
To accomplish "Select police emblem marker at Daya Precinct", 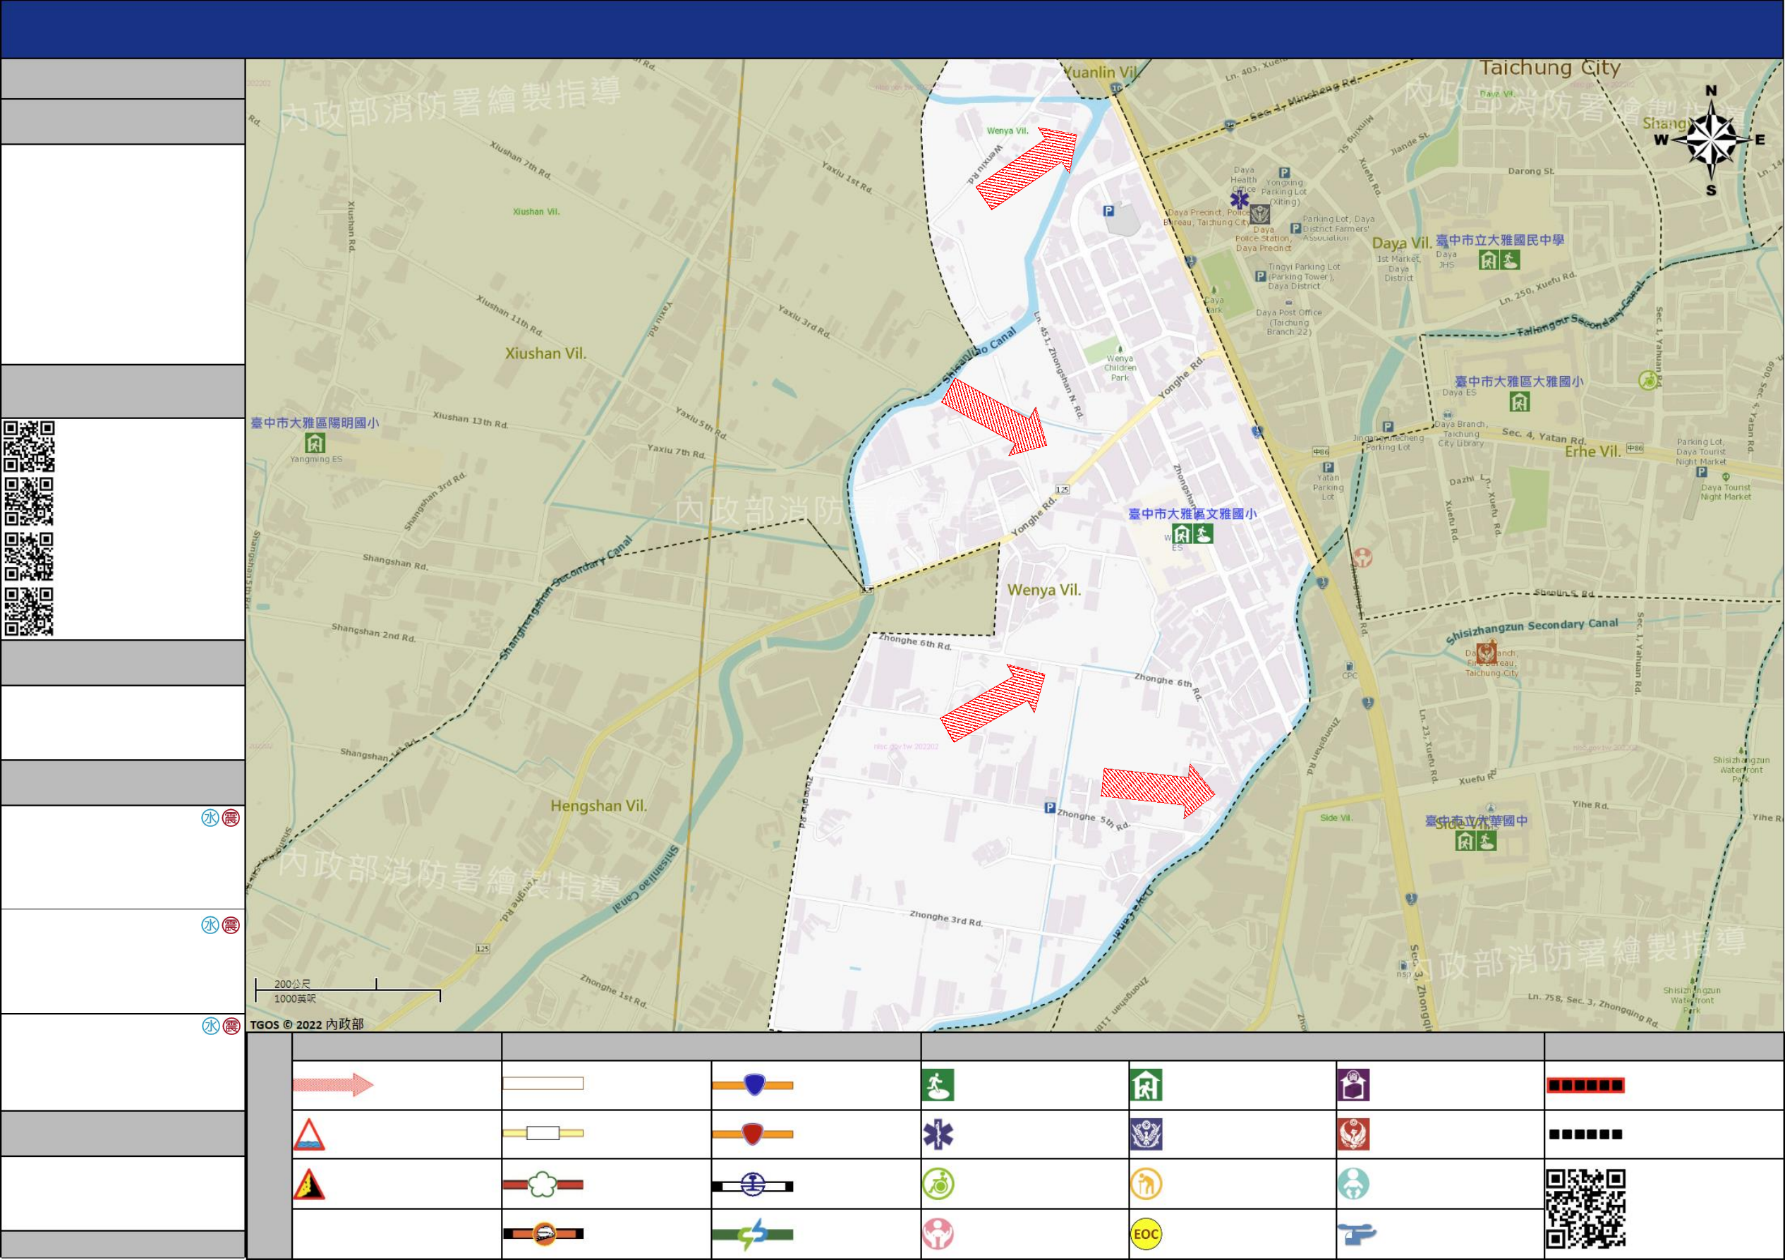I will point(1260,214).
